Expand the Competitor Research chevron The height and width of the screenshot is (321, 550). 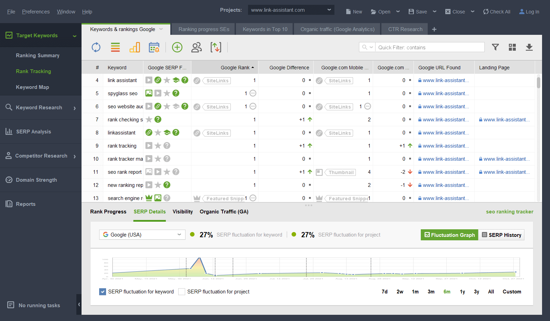click(75, 156)
